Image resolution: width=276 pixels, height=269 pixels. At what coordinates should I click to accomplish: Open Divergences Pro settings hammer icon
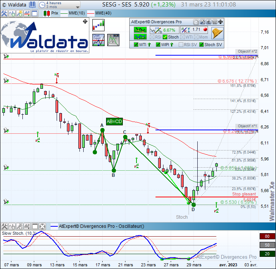tap(203, 22)
